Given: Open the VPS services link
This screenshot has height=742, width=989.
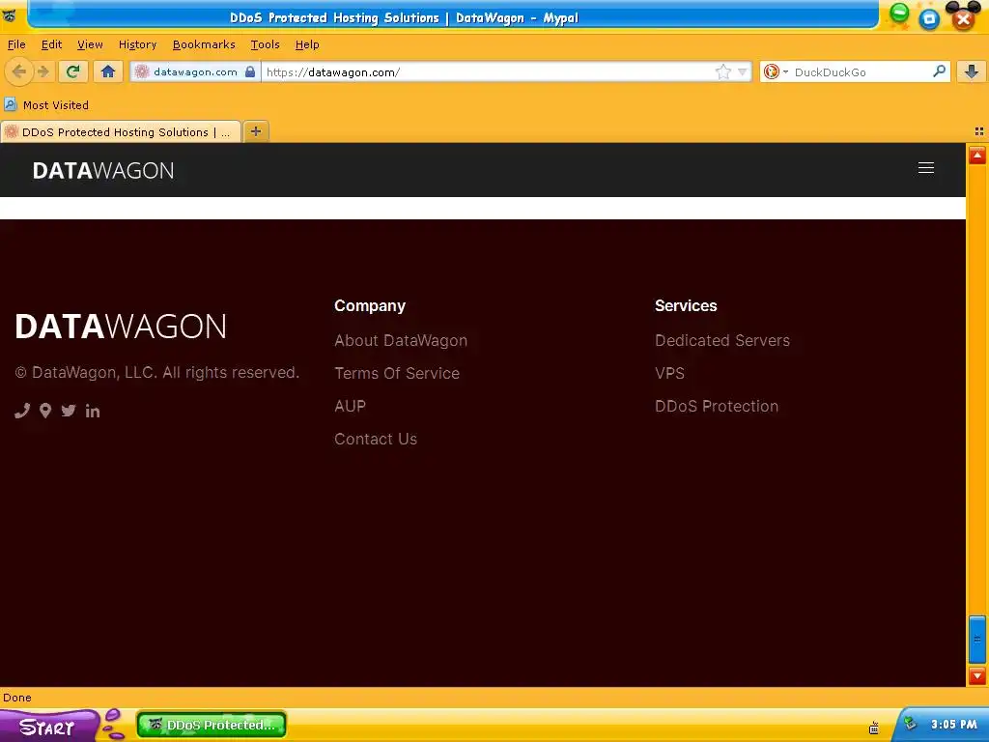Looking at the screenshot, I should [x=670, y=374].
